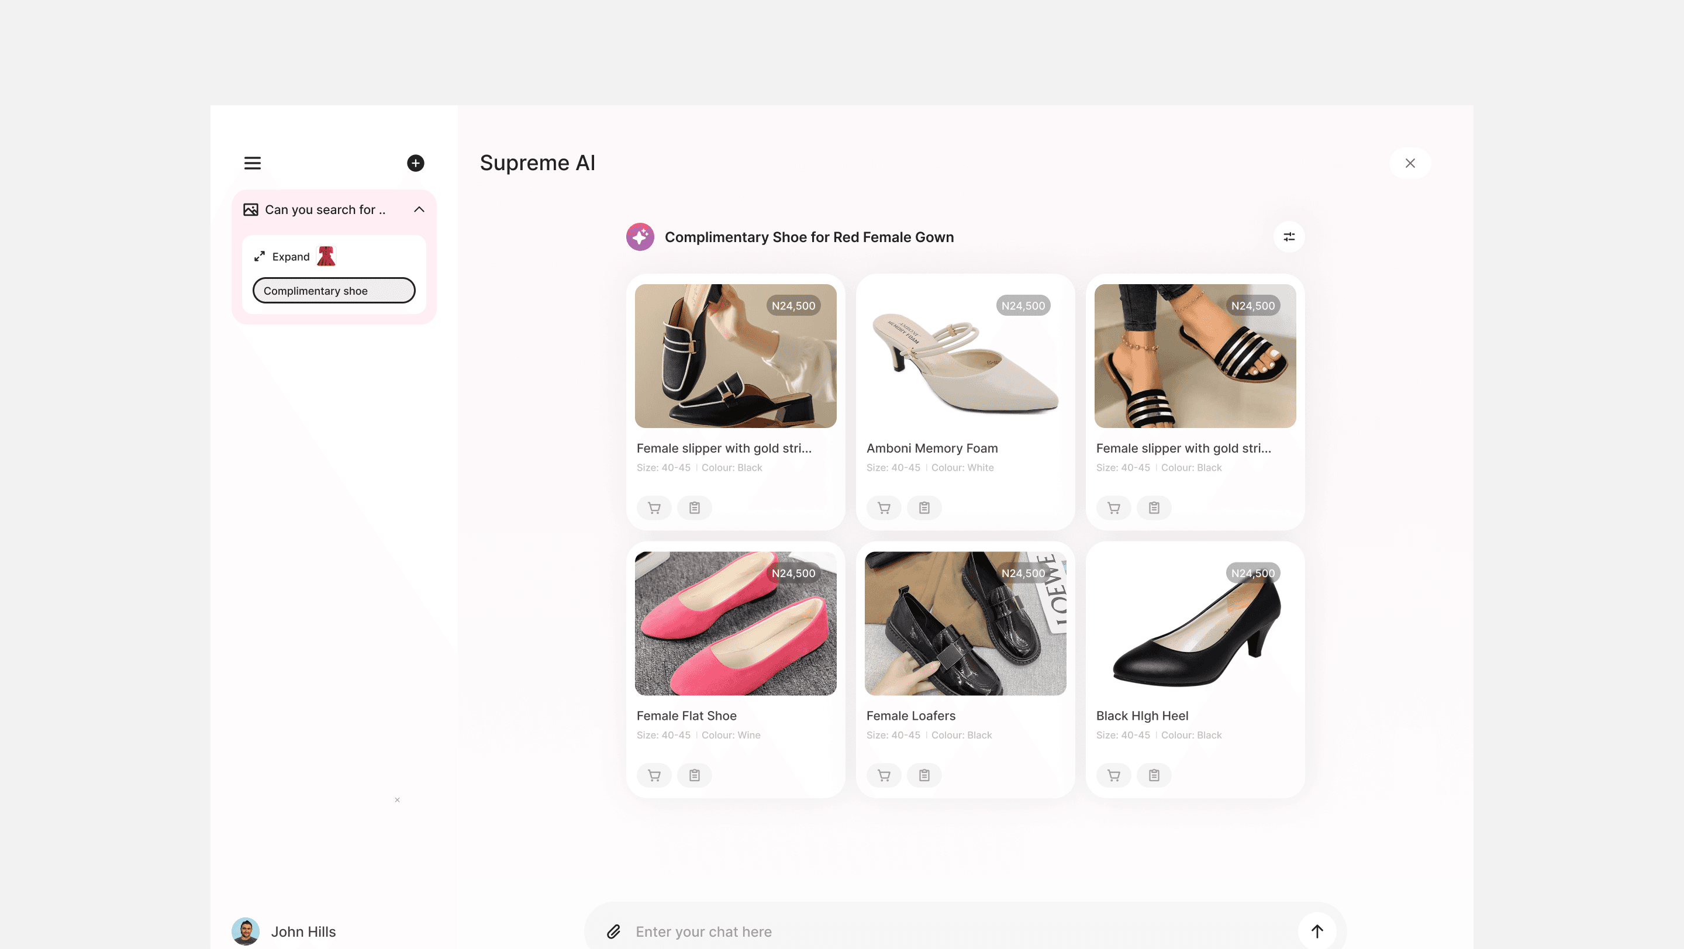This screenshot has width=1684, height=949.
Task: Open the hamburger menu in sidebar
Action: [253, 163]
